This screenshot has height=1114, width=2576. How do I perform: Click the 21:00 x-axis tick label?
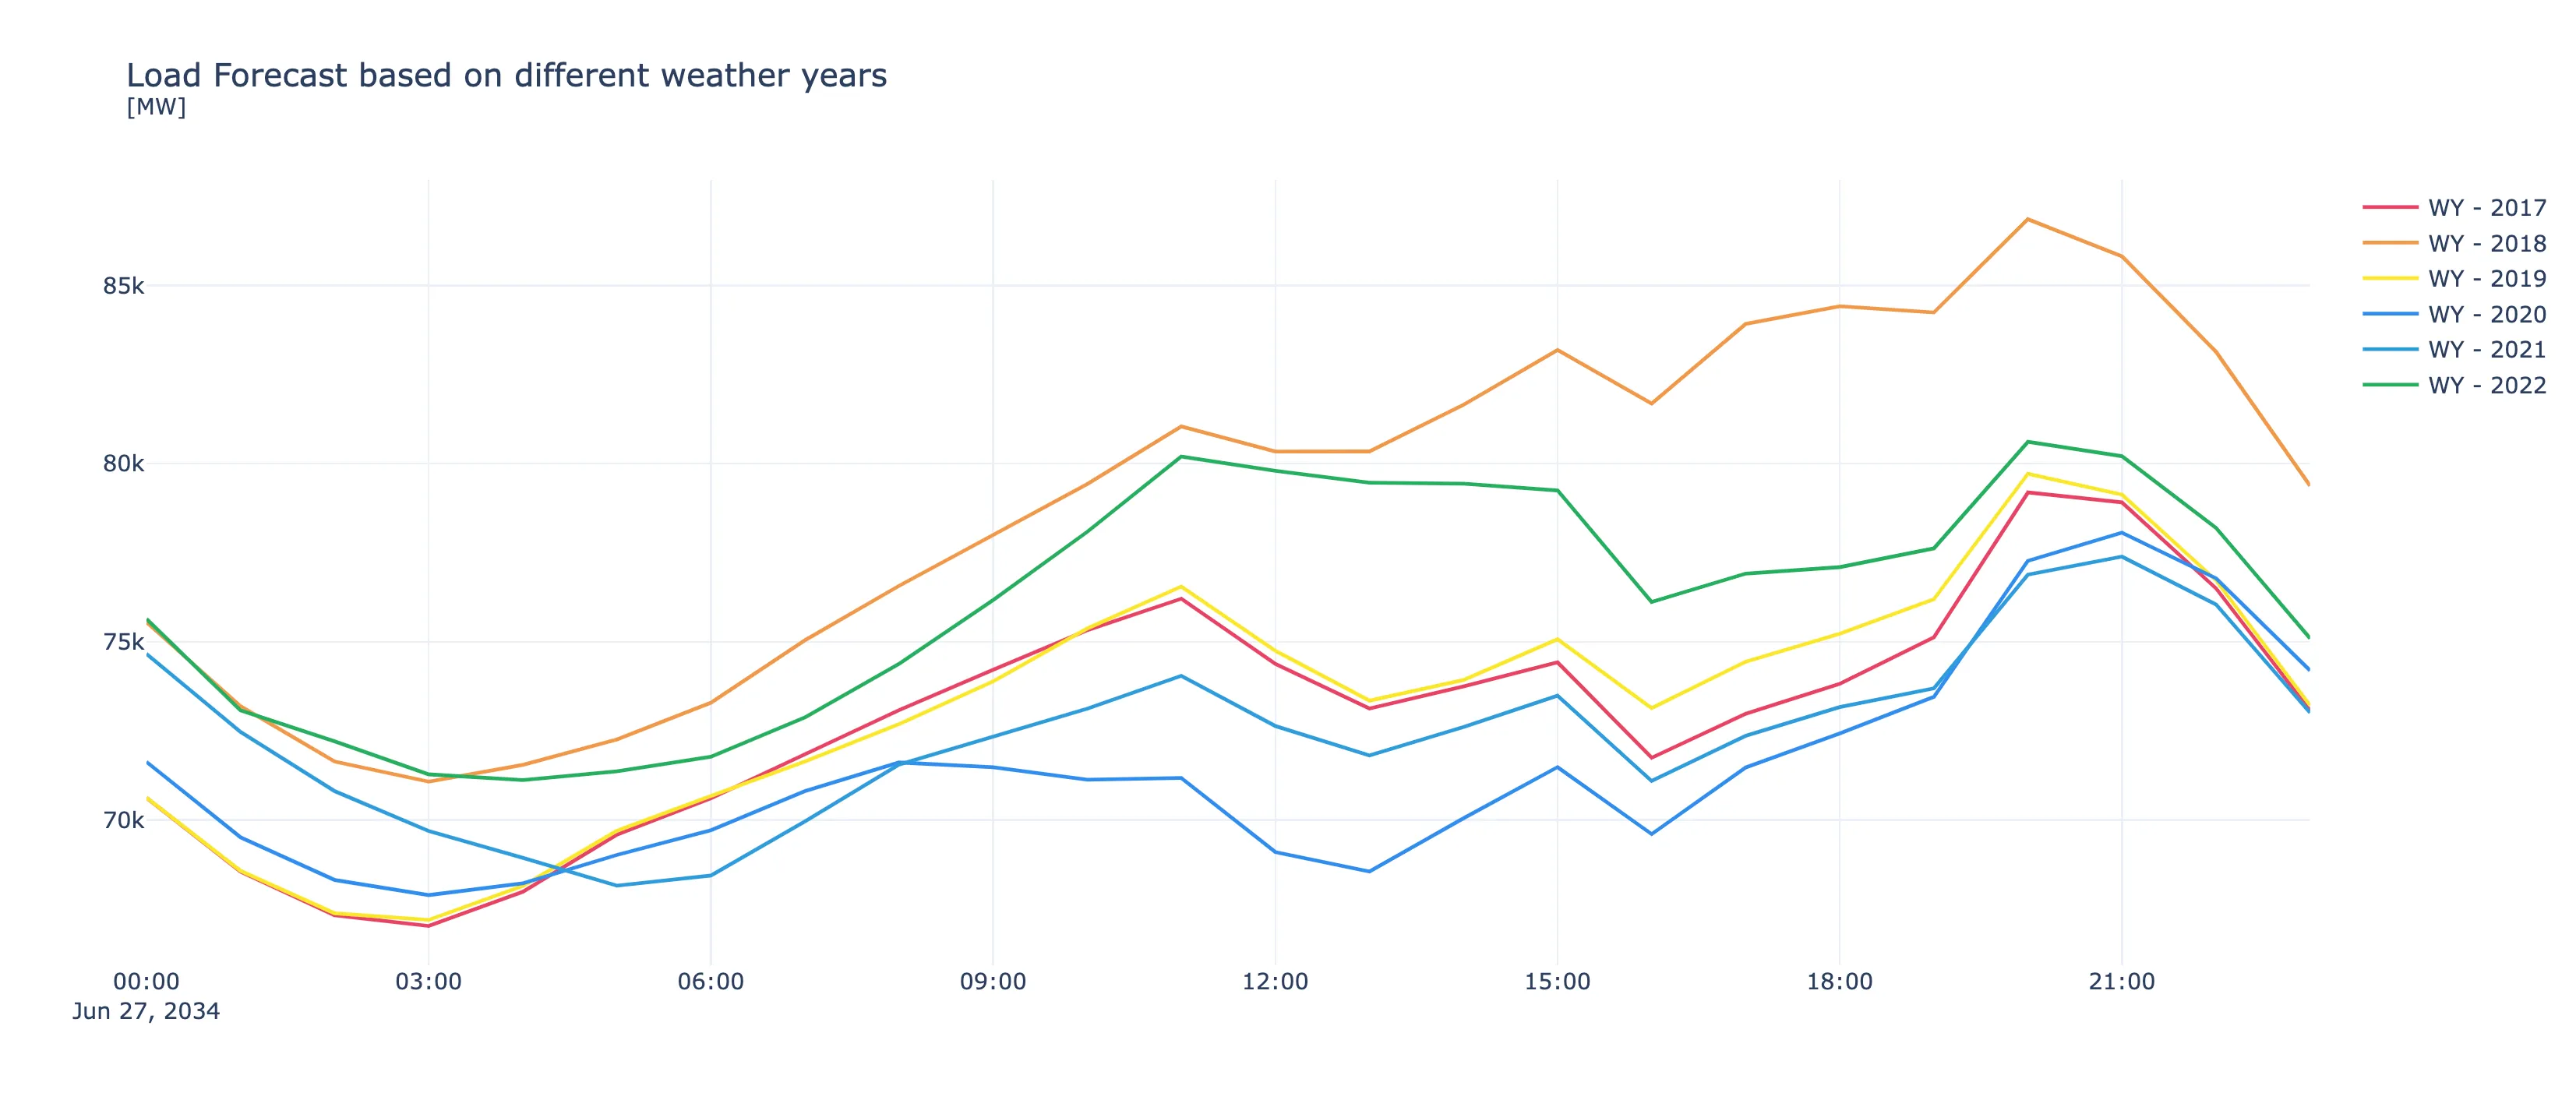2121,982
